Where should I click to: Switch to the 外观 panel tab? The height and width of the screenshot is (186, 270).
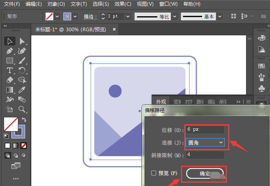pyautogui.click(x=161, y=102)
